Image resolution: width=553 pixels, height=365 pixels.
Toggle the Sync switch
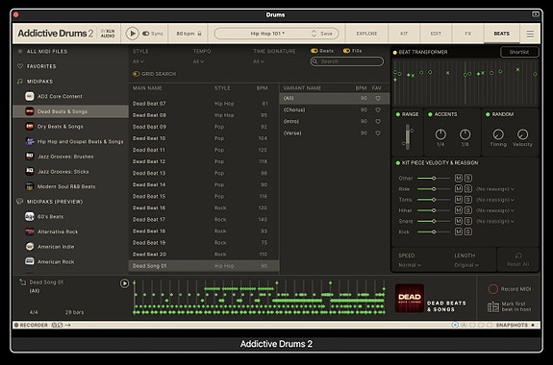click(x=145, y=34)
